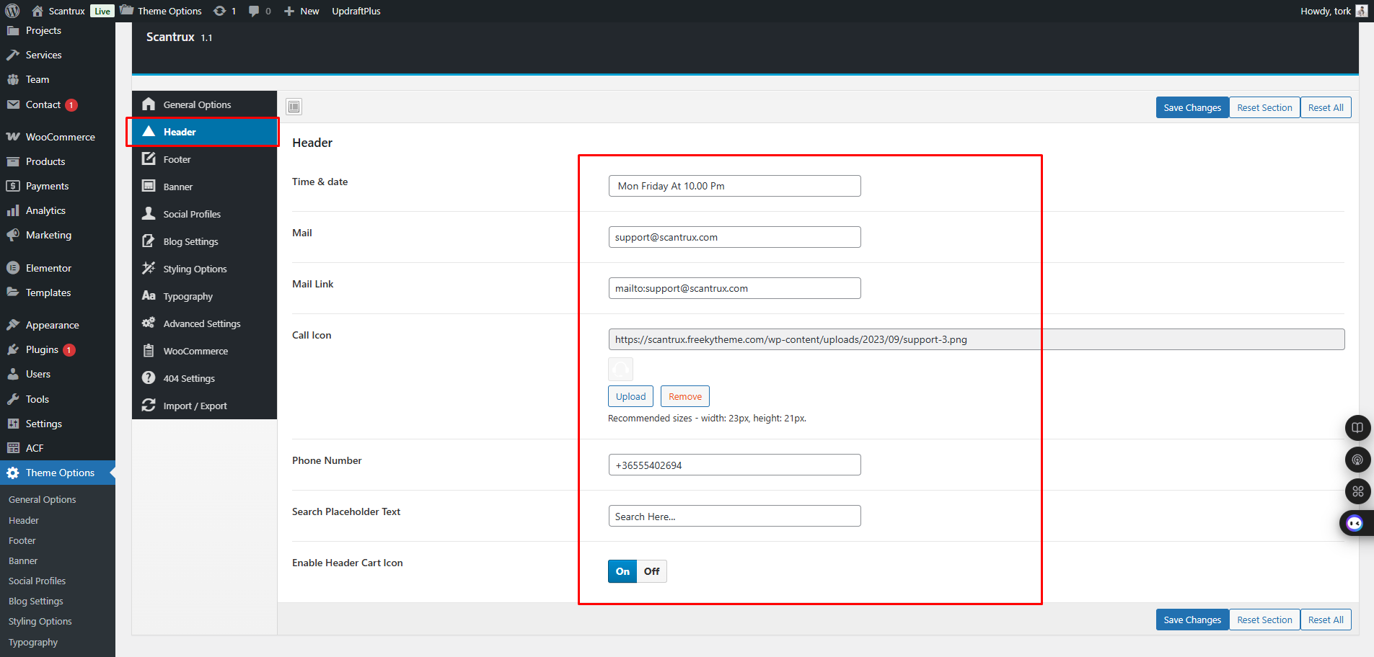
Task: Switch Header Cart Icon to Off
Action: pyautogui.click(x=652, y=571)
